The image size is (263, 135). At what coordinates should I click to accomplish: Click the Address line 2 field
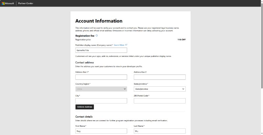[159, 77]
